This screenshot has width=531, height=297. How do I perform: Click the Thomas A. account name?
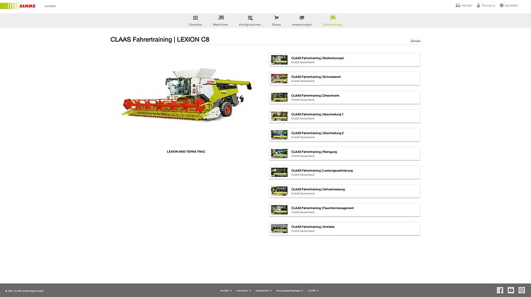(488, 5)
